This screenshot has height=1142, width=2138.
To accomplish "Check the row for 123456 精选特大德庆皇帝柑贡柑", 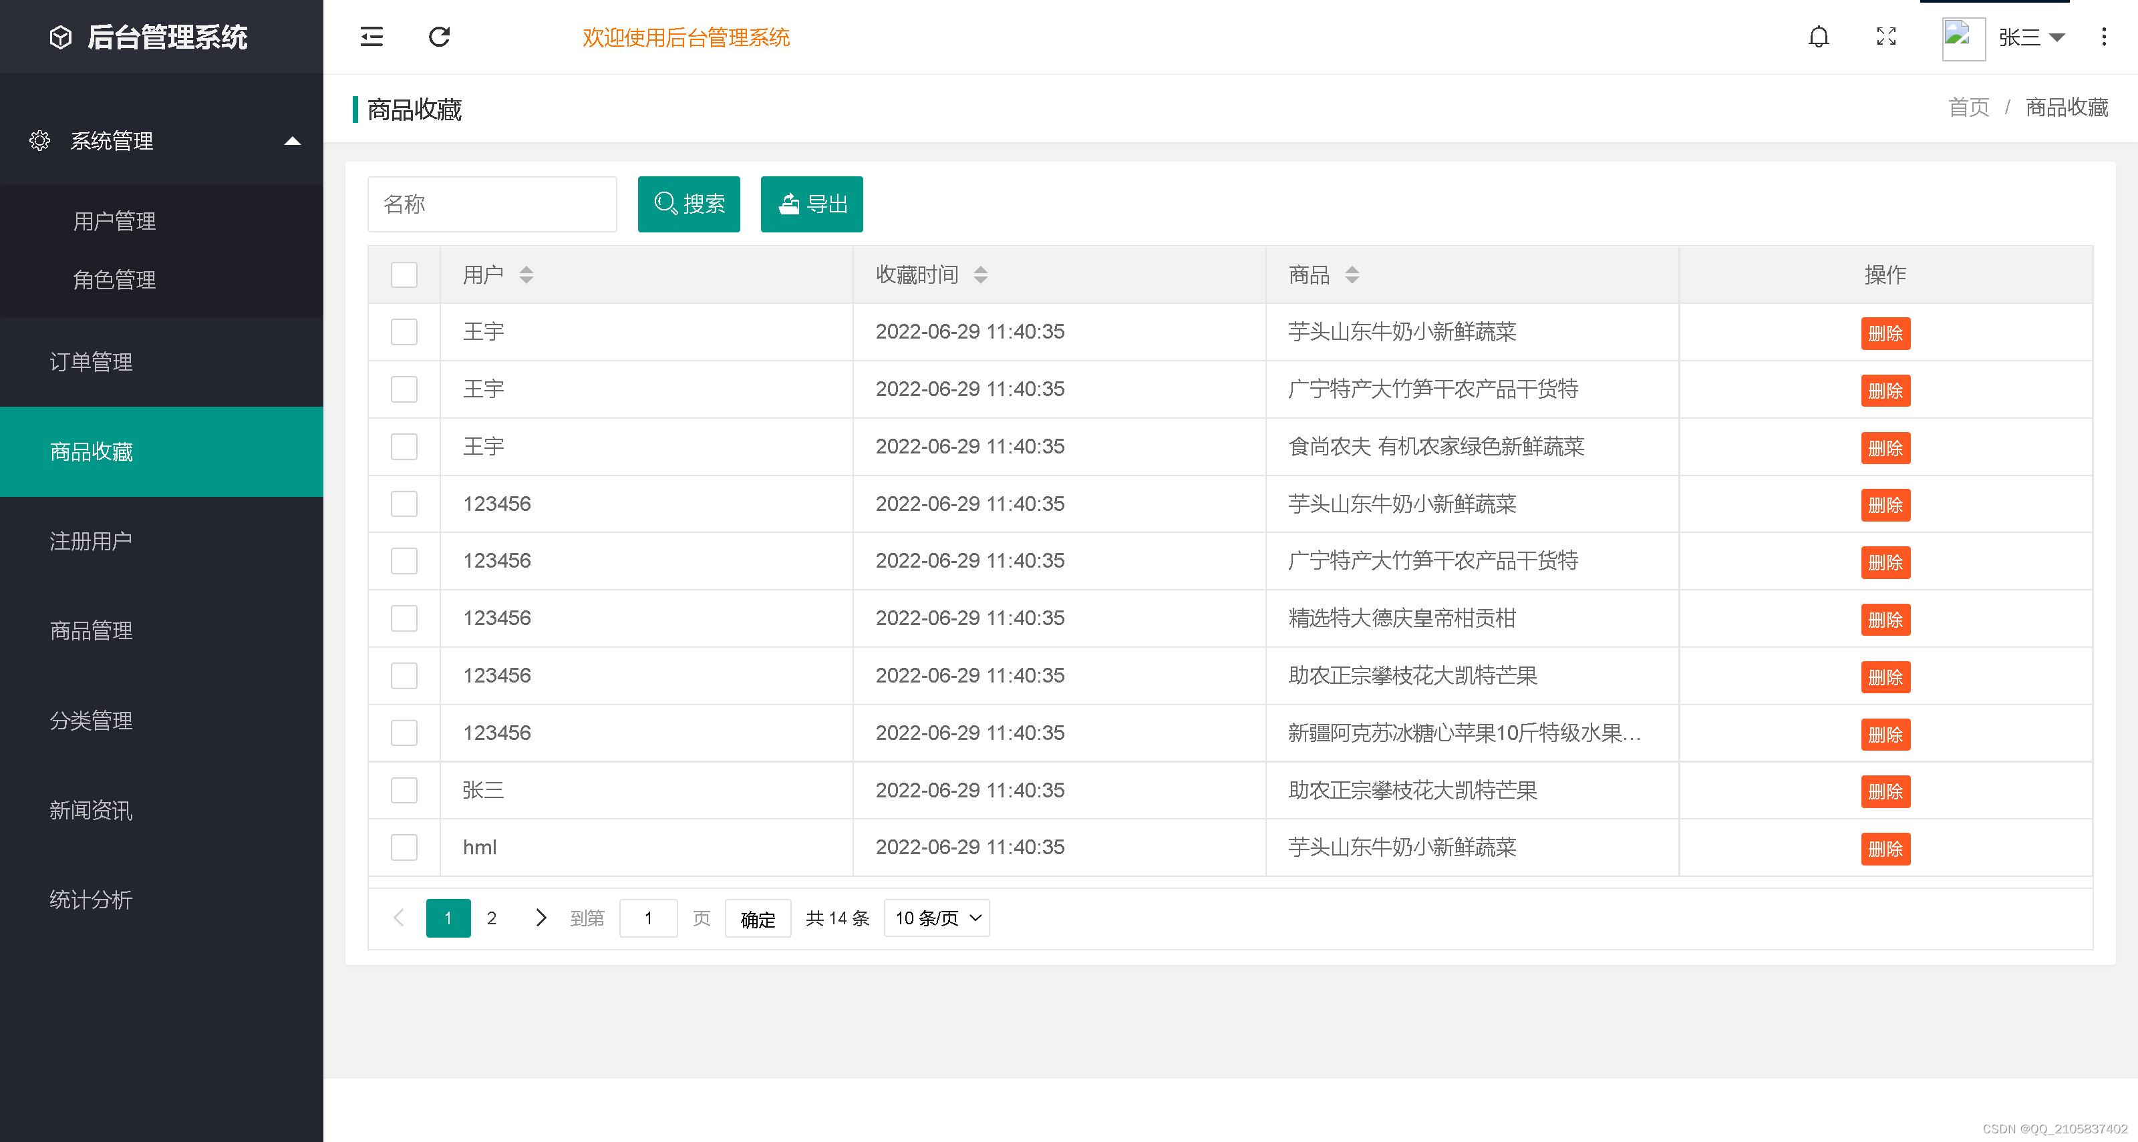I will click(404, 618).
